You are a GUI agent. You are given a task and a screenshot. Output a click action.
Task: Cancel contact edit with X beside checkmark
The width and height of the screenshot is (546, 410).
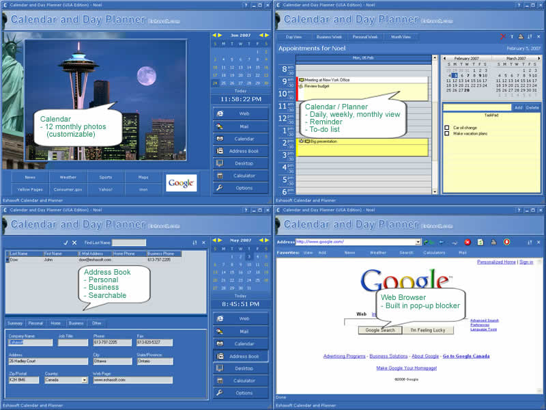coord(75,242)
